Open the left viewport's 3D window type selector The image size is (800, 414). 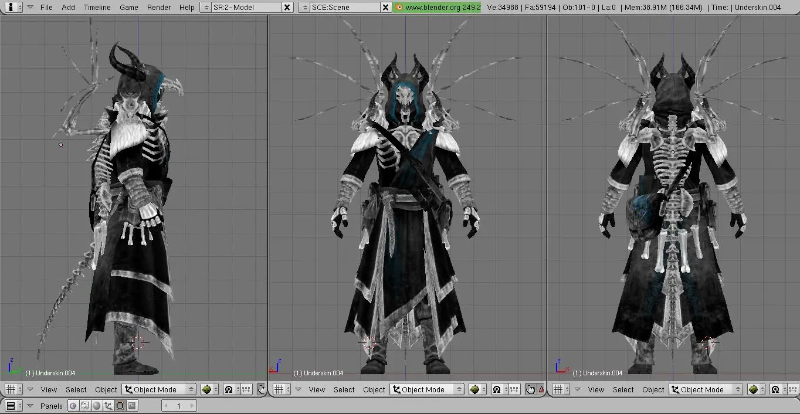pyautogui.click(x=12, y=389)
